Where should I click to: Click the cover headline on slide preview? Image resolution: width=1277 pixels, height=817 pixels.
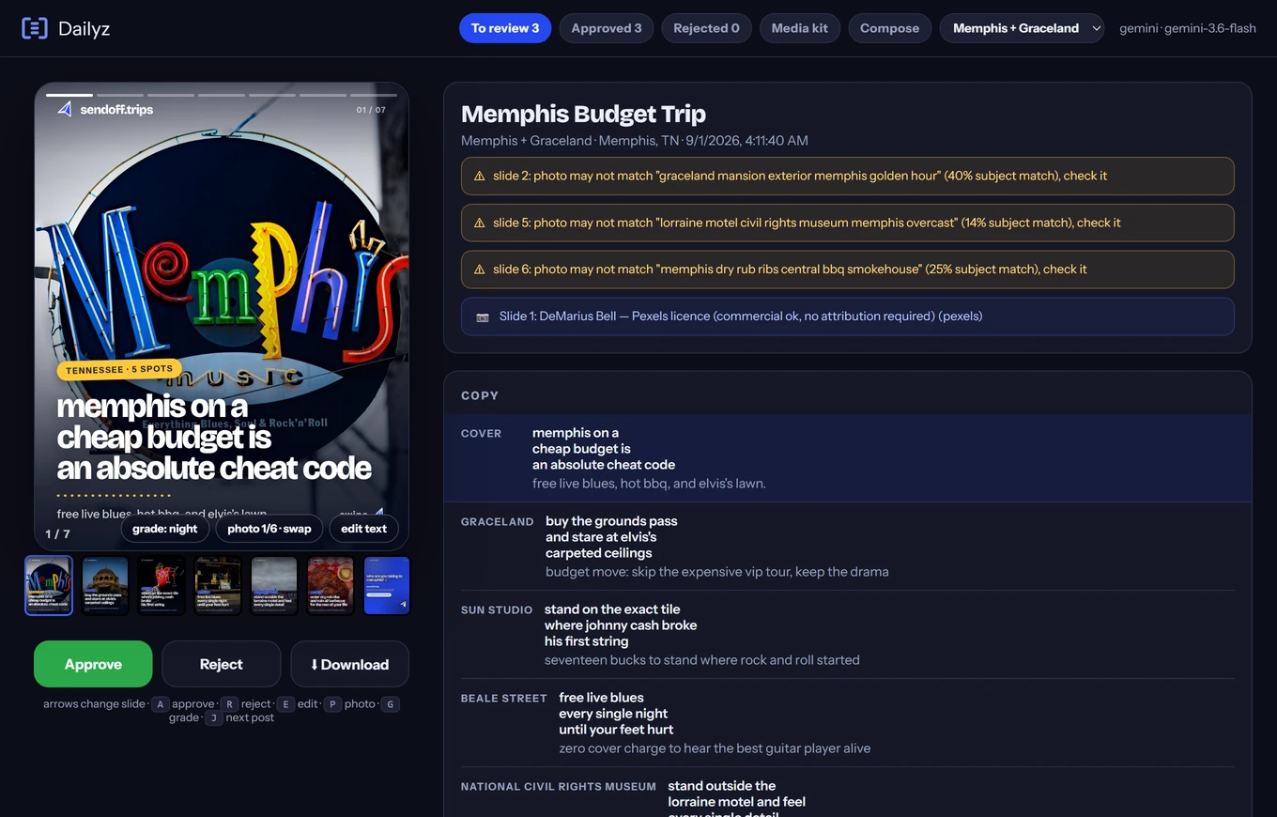click(214, 438)
